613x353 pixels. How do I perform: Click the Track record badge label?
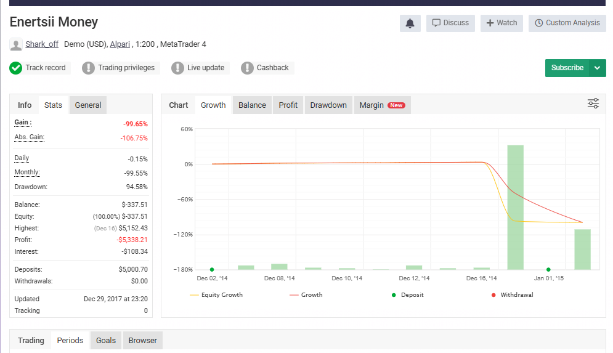[x=46, y=68]
